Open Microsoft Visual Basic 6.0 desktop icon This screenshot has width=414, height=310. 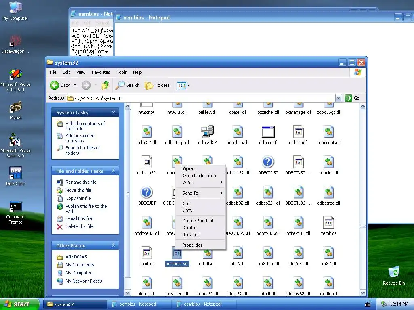click(15, 146)
